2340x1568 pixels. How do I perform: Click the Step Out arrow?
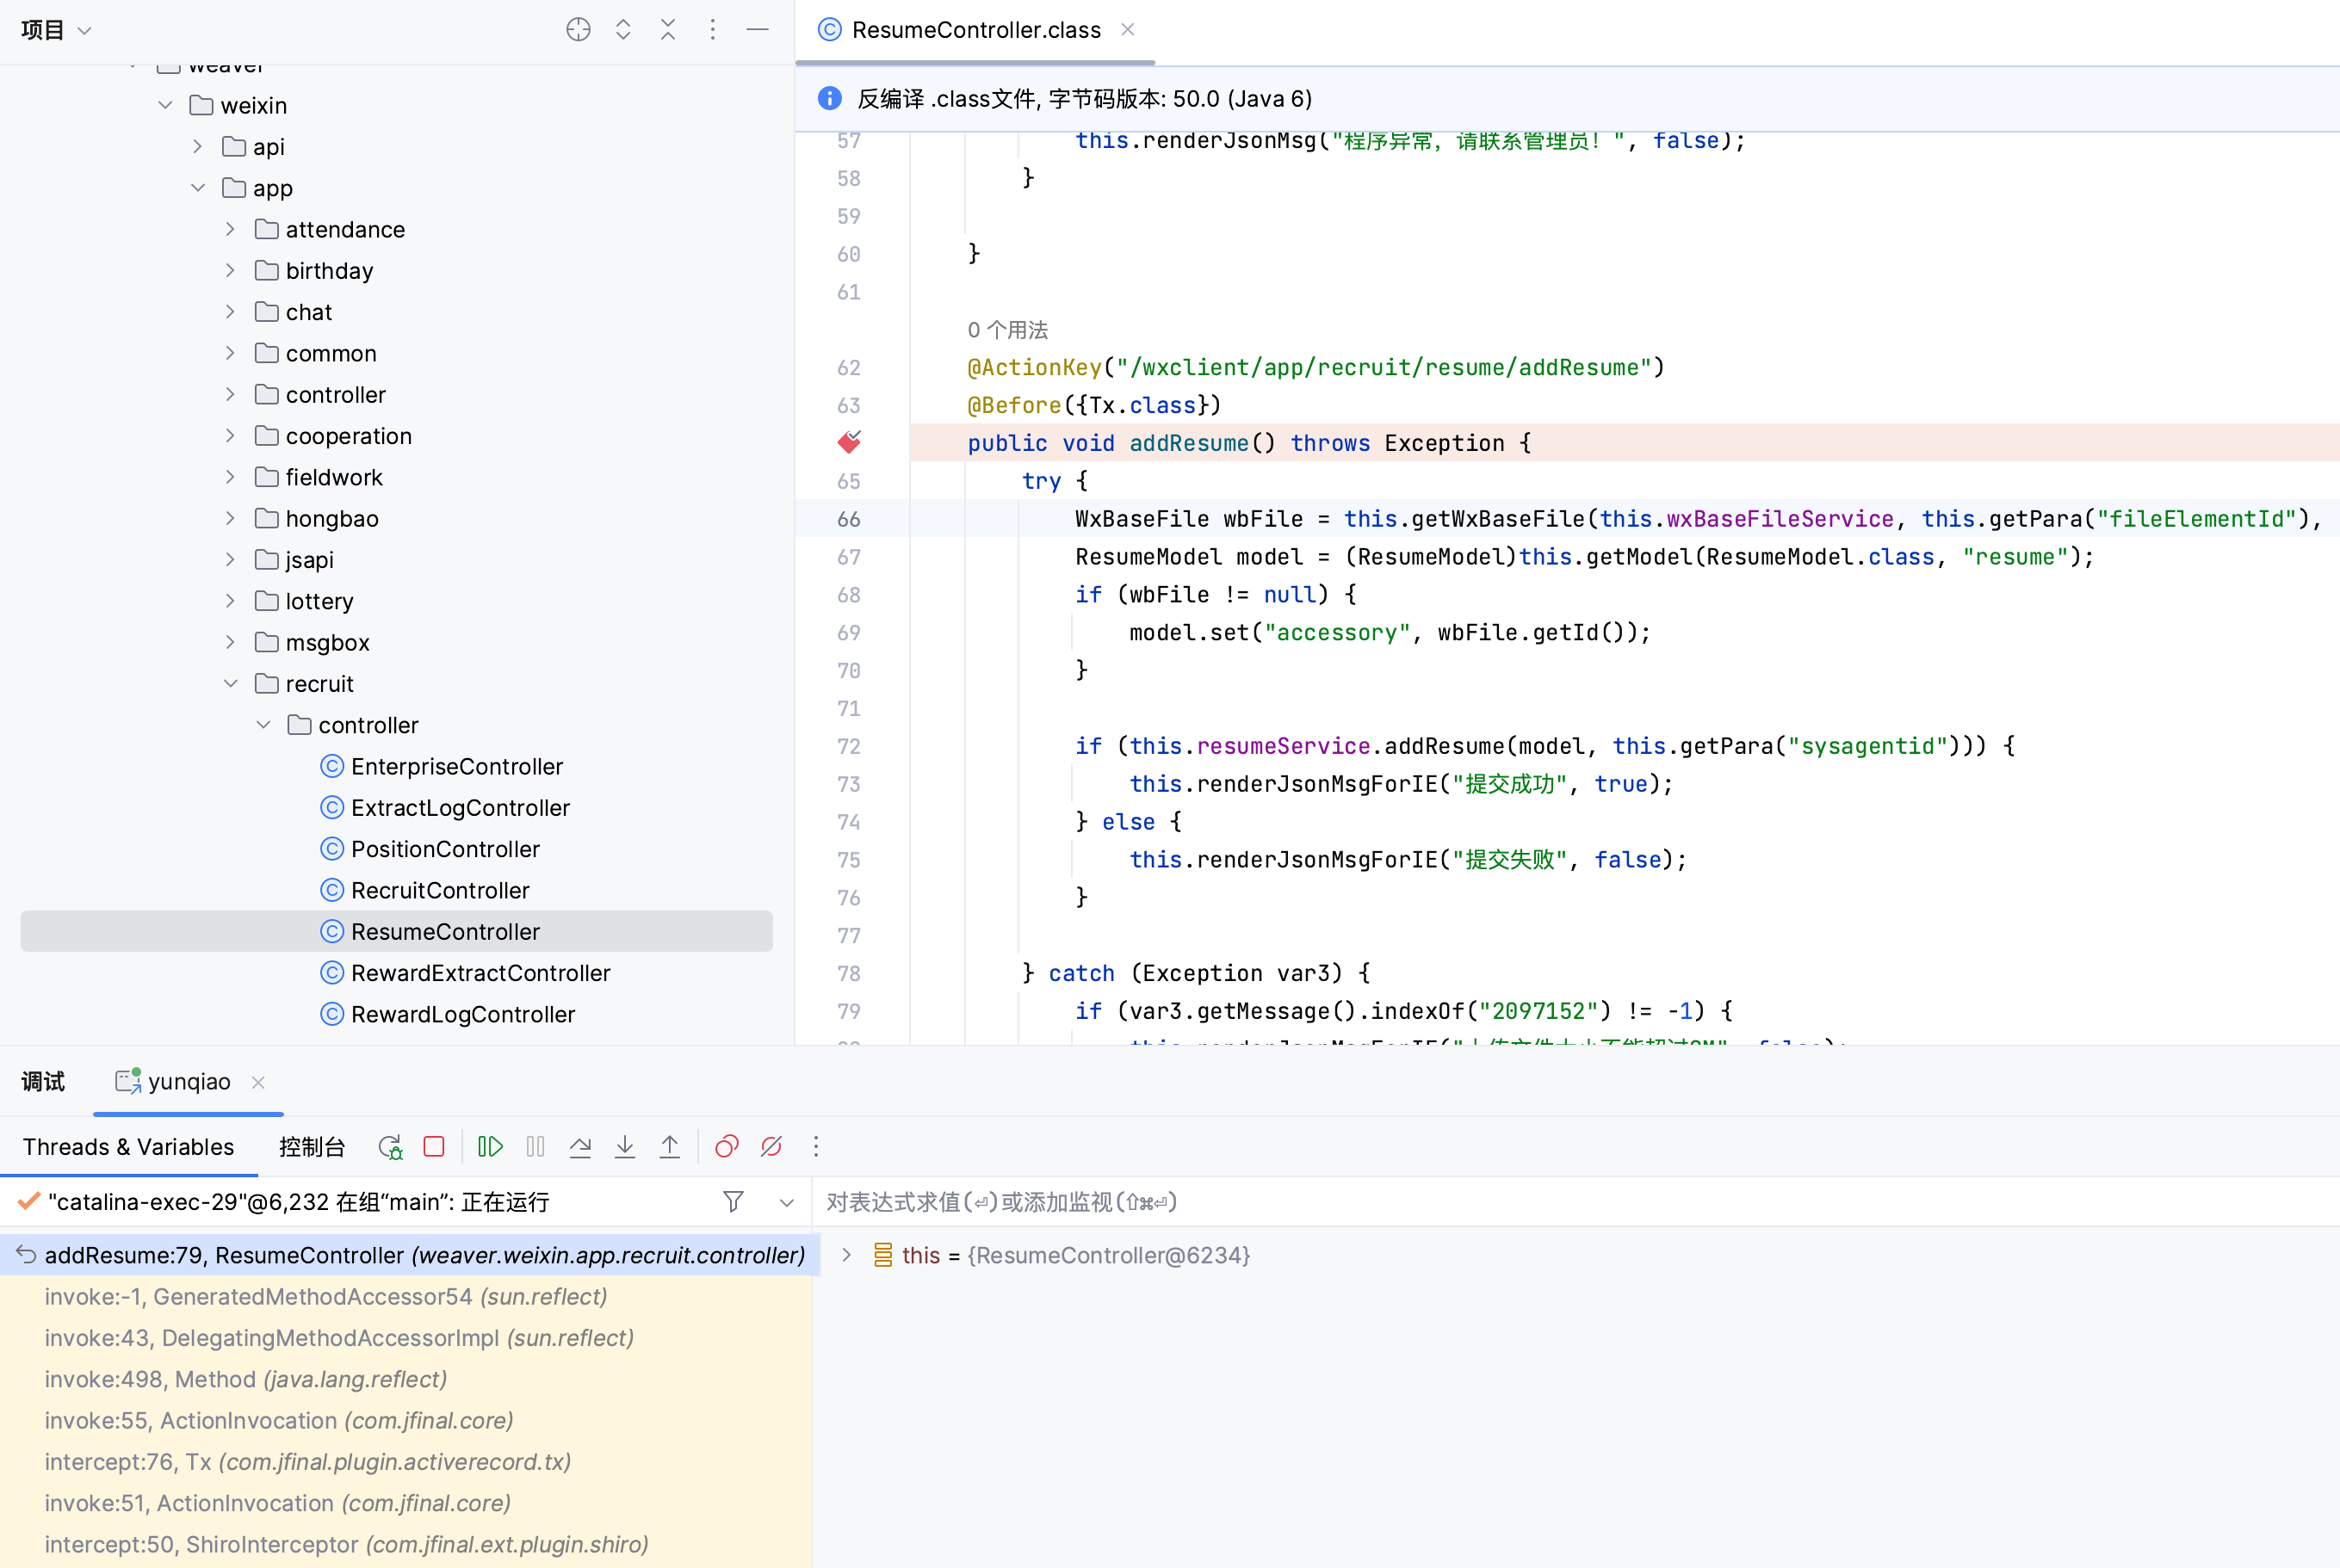point(669,1147)
